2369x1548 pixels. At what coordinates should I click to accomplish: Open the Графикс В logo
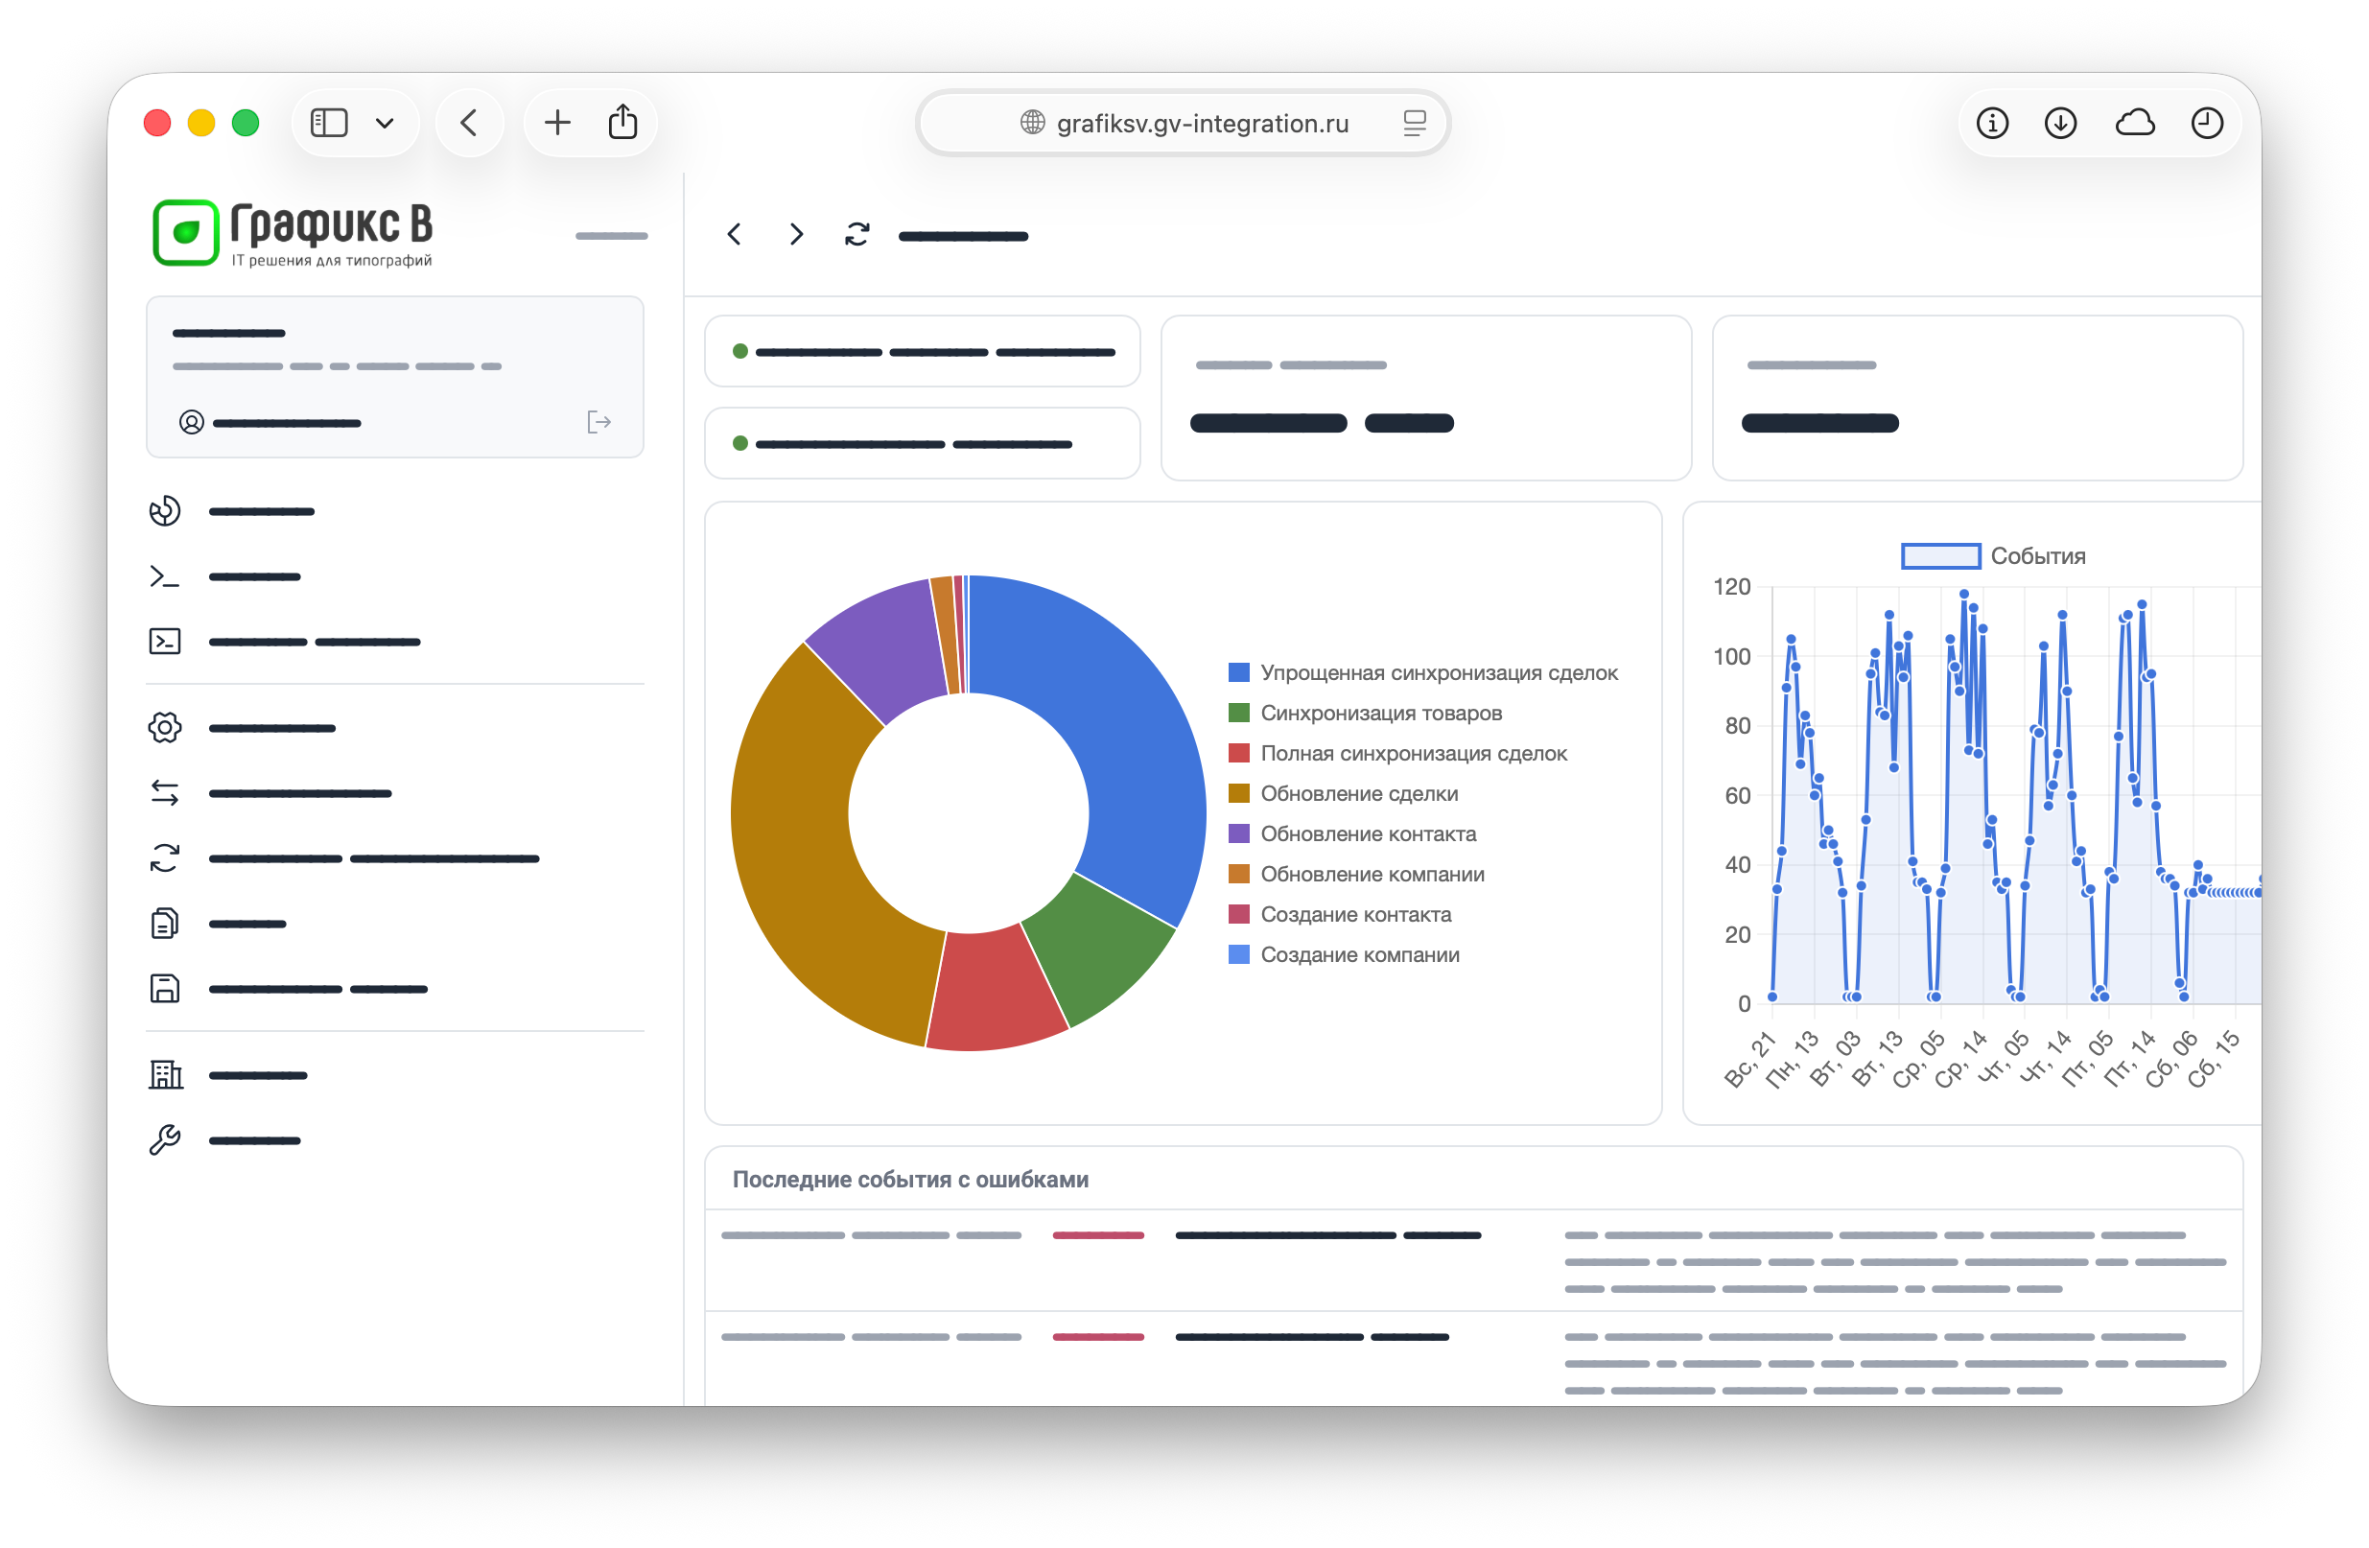point(292,232)
